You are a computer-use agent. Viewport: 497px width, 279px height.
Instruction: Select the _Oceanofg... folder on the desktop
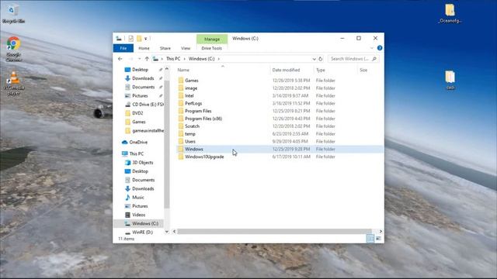450,14
